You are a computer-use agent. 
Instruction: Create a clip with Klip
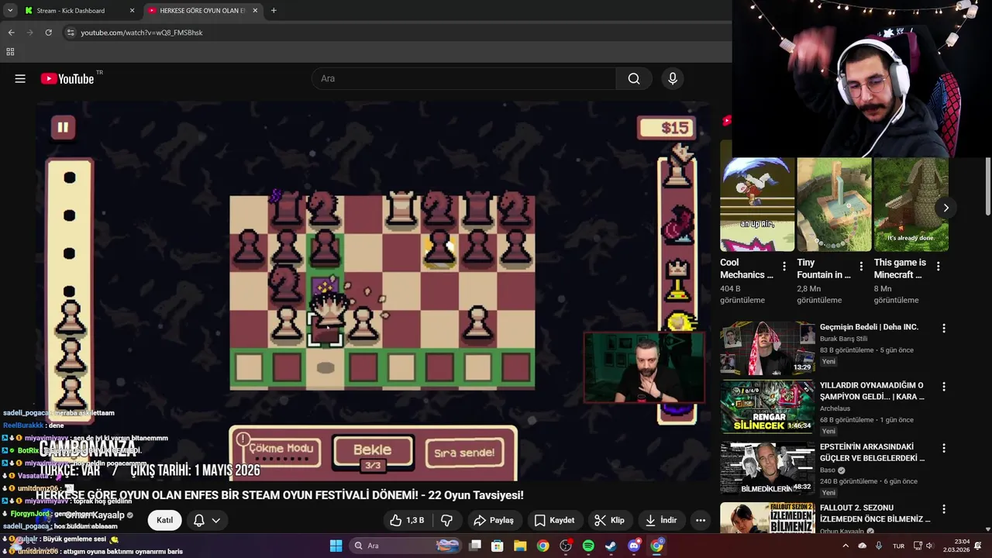[x=609, y=520]
